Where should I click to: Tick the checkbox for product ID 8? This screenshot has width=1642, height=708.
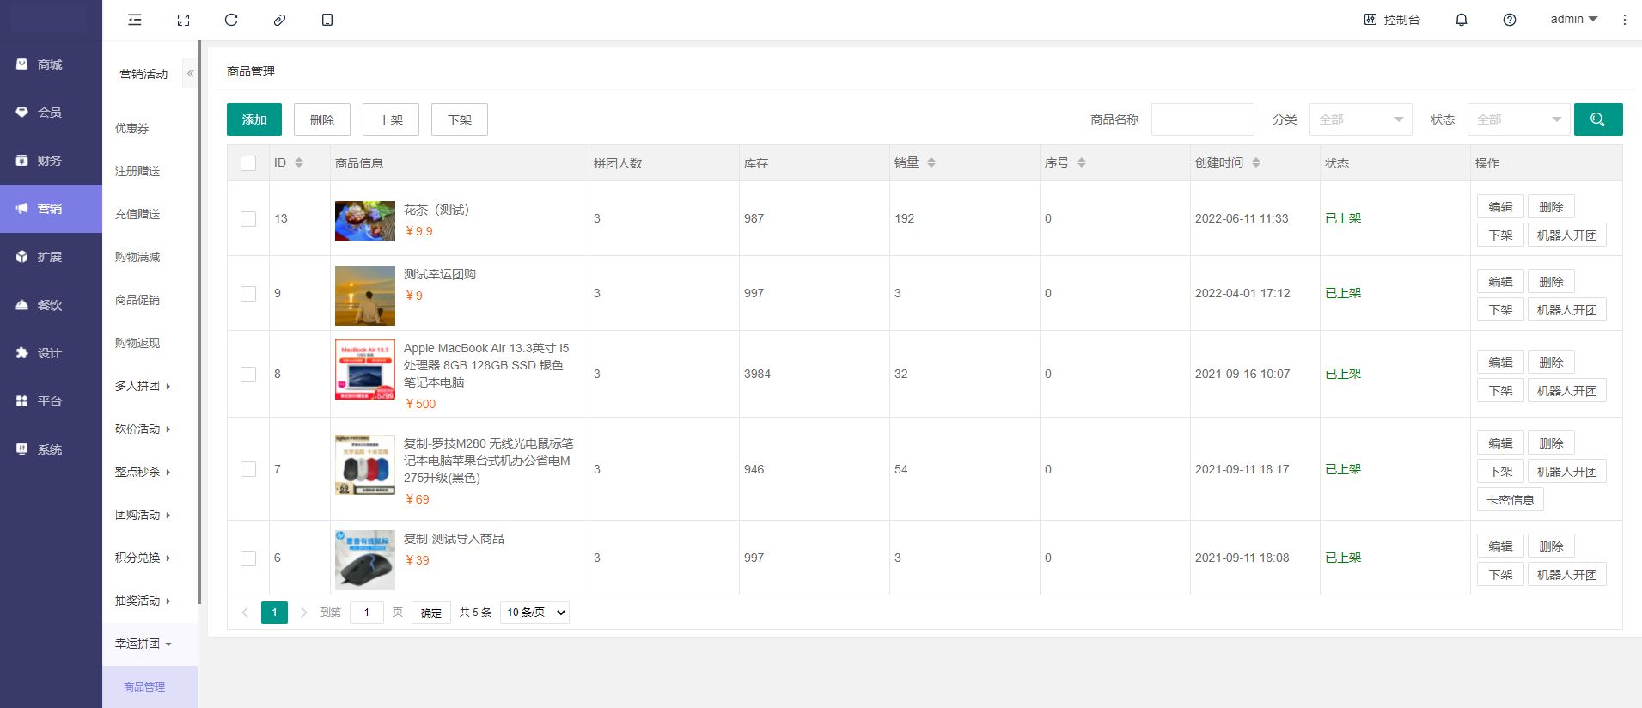pos(248,375)
